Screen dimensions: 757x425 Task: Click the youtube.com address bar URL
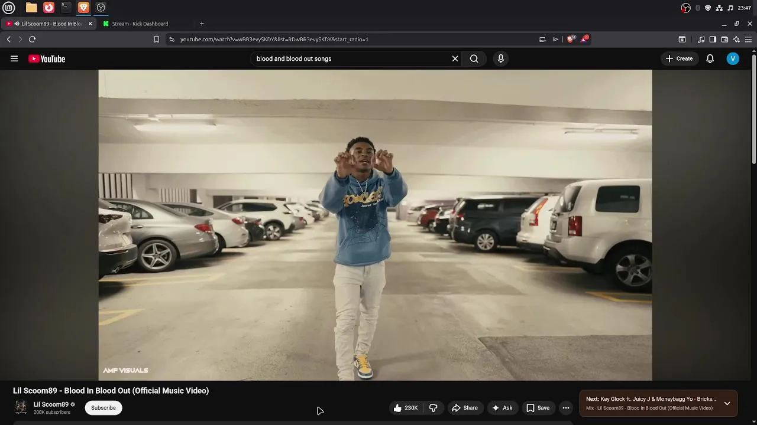(274, 39)
